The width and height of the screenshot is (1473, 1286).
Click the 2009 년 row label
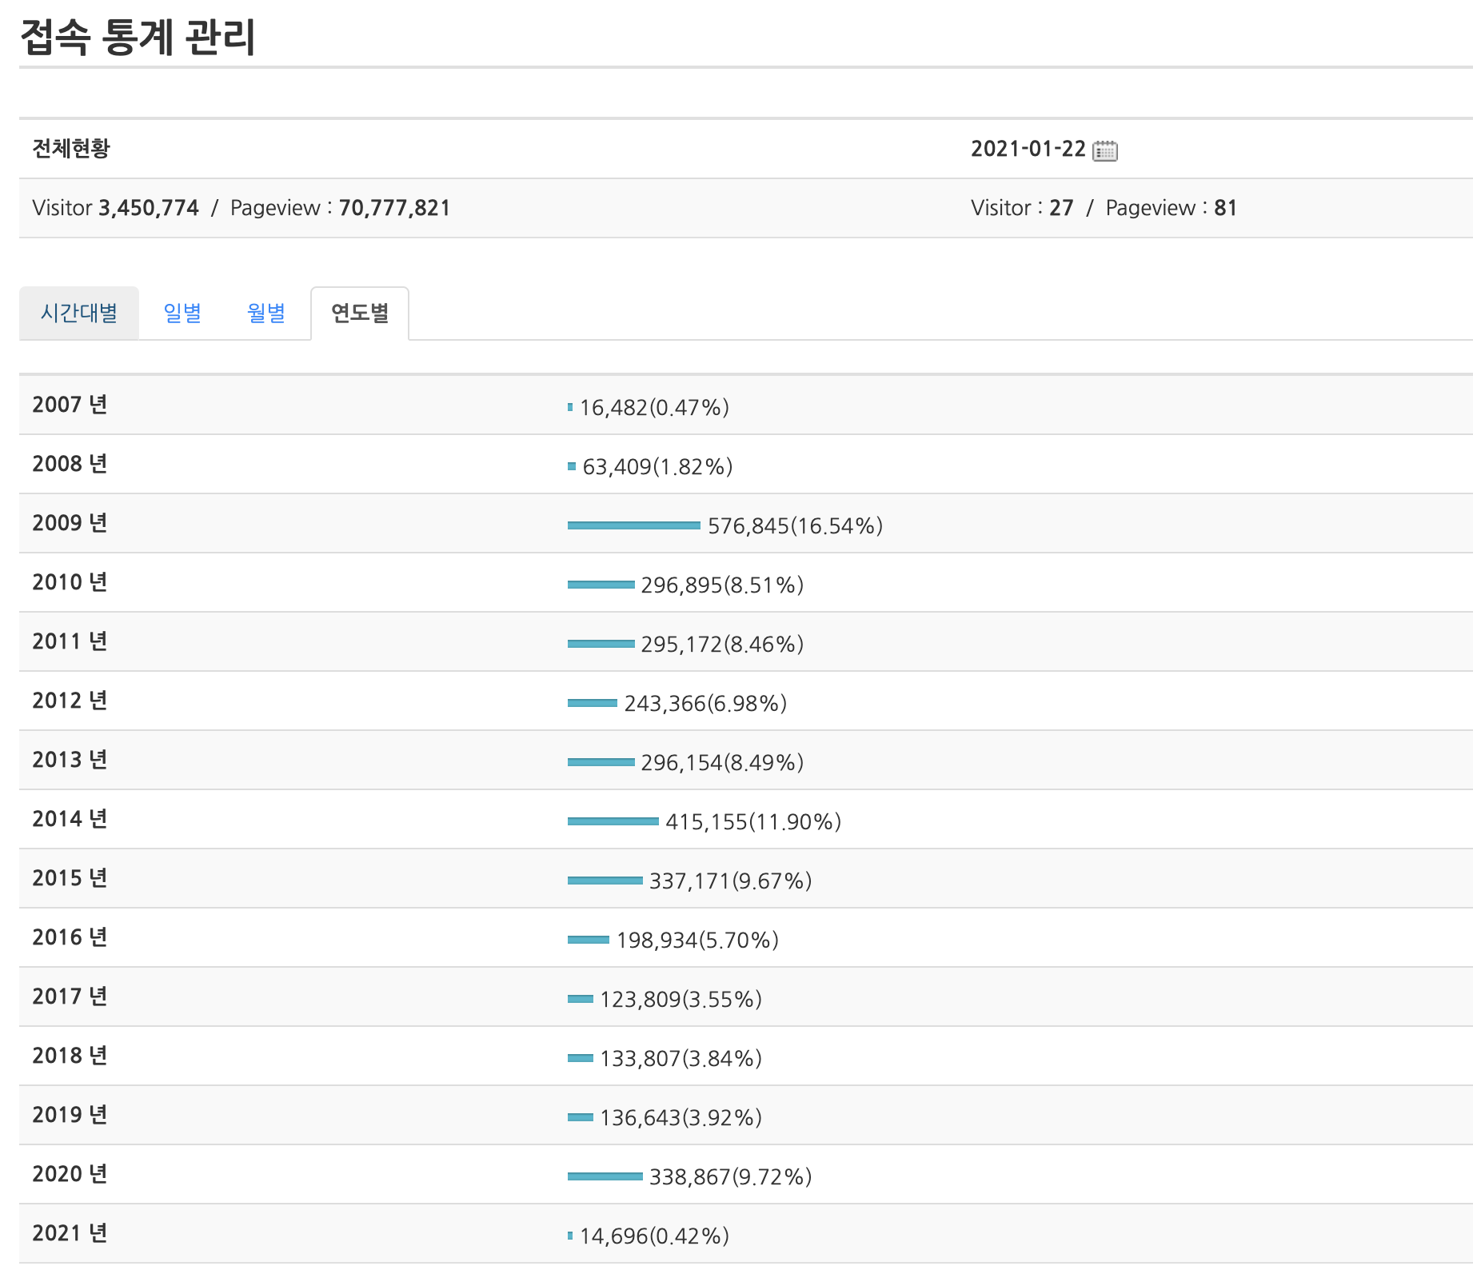(x=70, y=523)
